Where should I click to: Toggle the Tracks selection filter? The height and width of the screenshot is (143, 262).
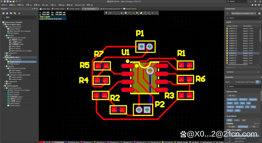pyautogui.click(x=230, y=103)
